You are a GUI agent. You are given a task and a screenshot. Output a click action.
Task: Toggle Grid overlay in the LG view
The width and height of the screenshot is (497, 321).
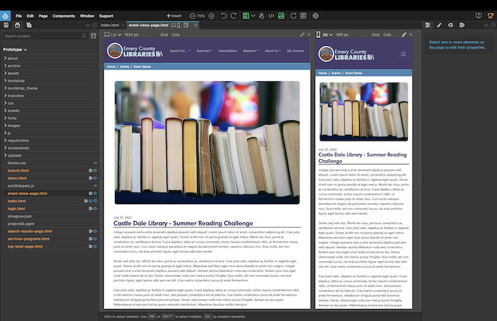[x=165, y=35]
